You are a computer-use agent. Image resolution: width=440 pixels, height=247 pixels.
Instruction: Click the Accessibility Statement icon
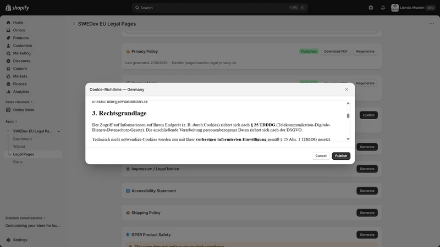(x=128, y=190)
